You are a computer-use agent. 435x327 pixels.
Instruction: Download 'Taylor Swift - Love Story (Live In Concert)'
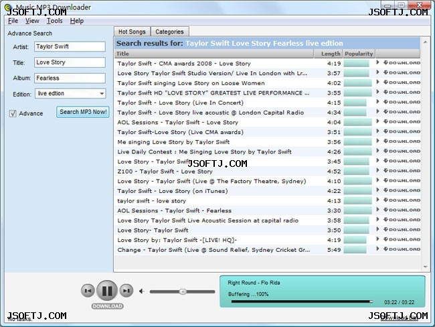[402, 102]
